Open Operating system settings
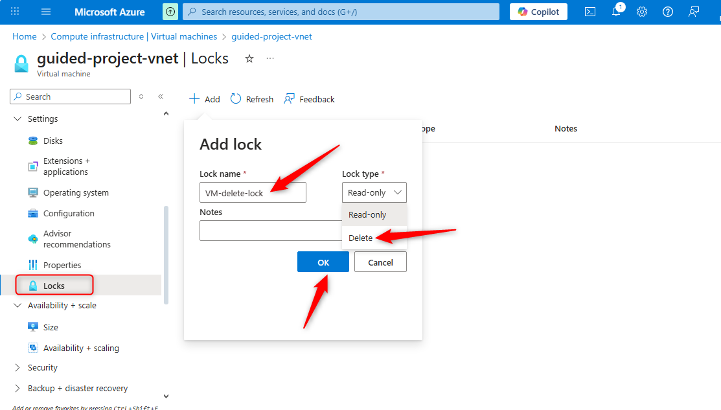 click(76, 192)
